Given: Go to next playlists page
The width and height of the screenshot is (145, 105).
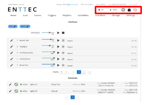Looking at the screenshot, I should coord(89,72).
